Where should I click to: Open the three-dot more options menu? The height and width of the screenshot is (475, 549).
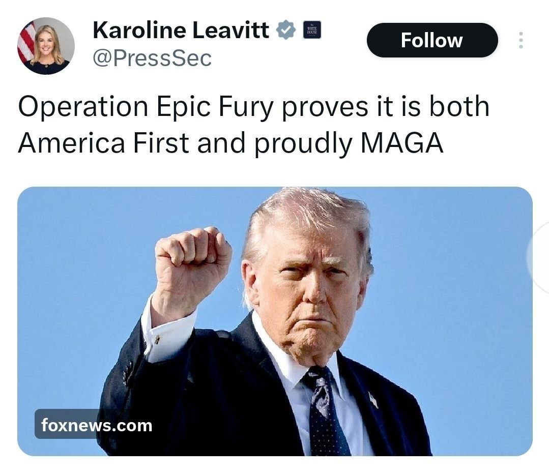pyautogui.click(x=521, y=40)
